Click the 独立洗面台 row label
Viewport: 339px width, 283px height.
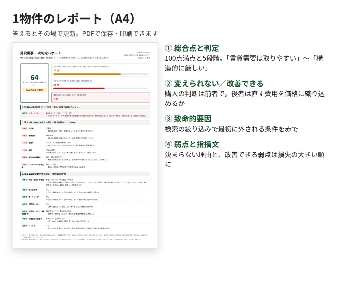tap(33, 190)
